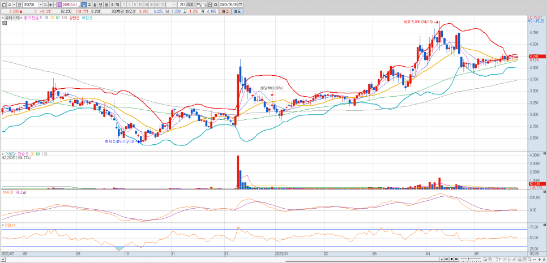
Task: Click the fast-forward button in bottom bar
Action: pyautogui.click(x=456, y=259)
